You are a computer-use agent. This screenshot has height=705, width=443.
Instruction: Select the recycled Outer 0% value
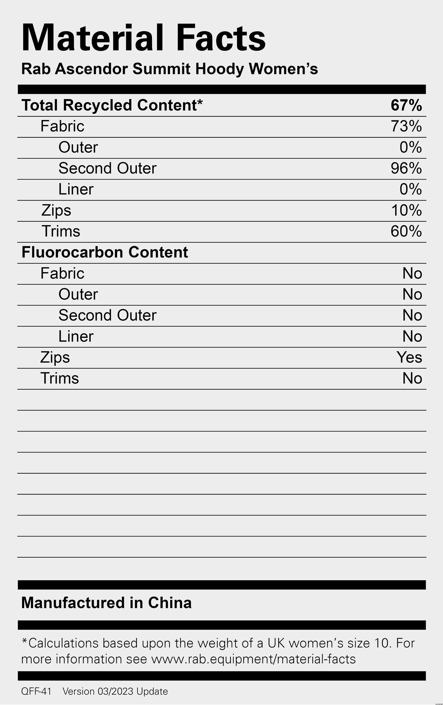tap(411, 147)
